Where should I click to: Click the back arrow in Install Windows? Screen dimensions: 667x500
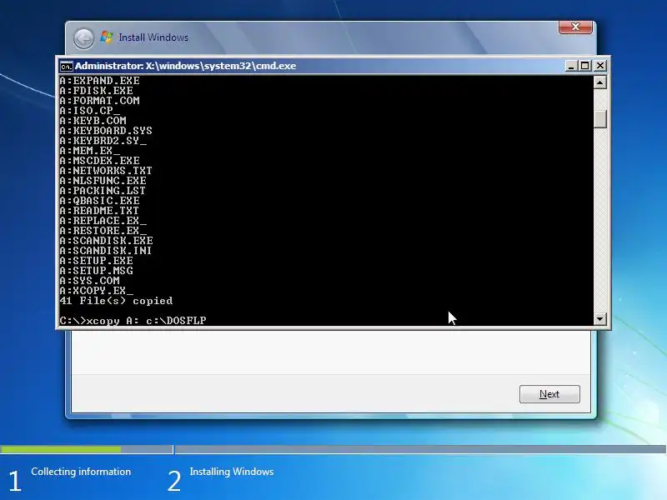[x=84, y=38]
